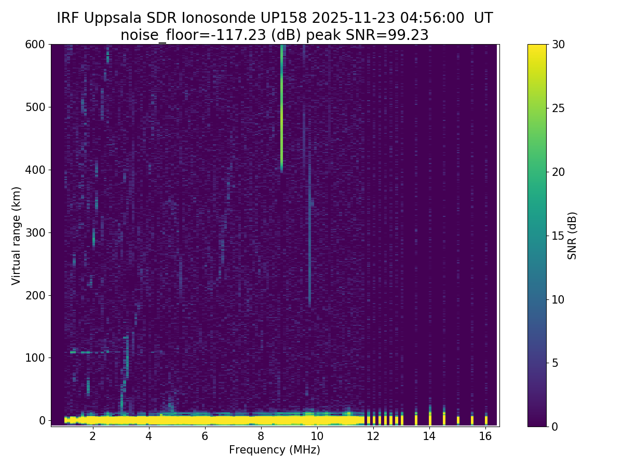Screen dimensions: 623x467
Task: Click the noise_floor and peak SNR subtitle
Action: [275, 35]
